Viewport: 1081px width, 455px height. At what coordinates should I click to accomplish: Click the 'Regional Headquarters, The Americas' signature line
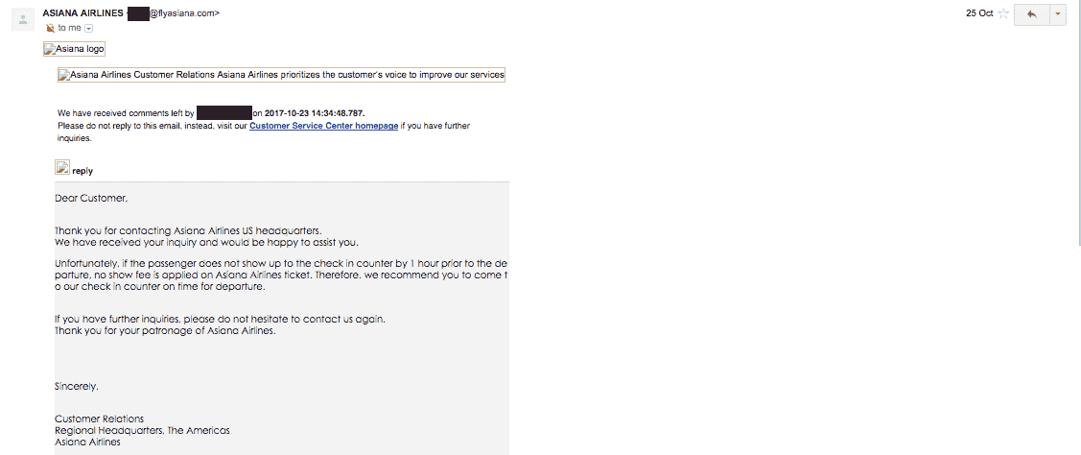point(142,430)
